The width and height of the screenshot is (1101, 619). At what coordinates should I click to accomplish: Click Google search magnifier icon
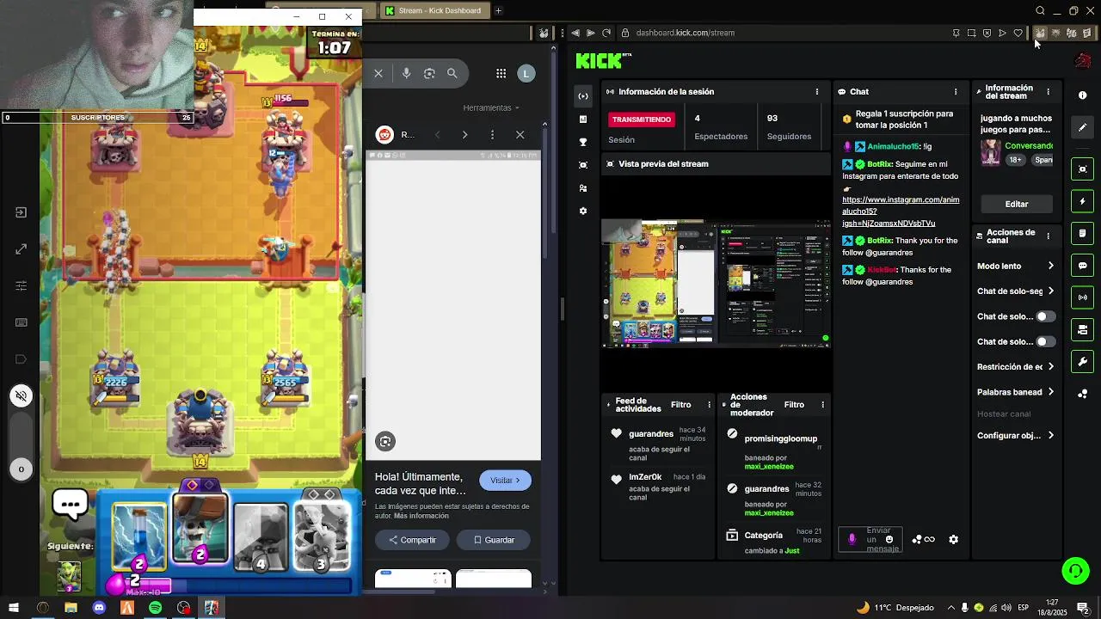(x=452, y=73)
